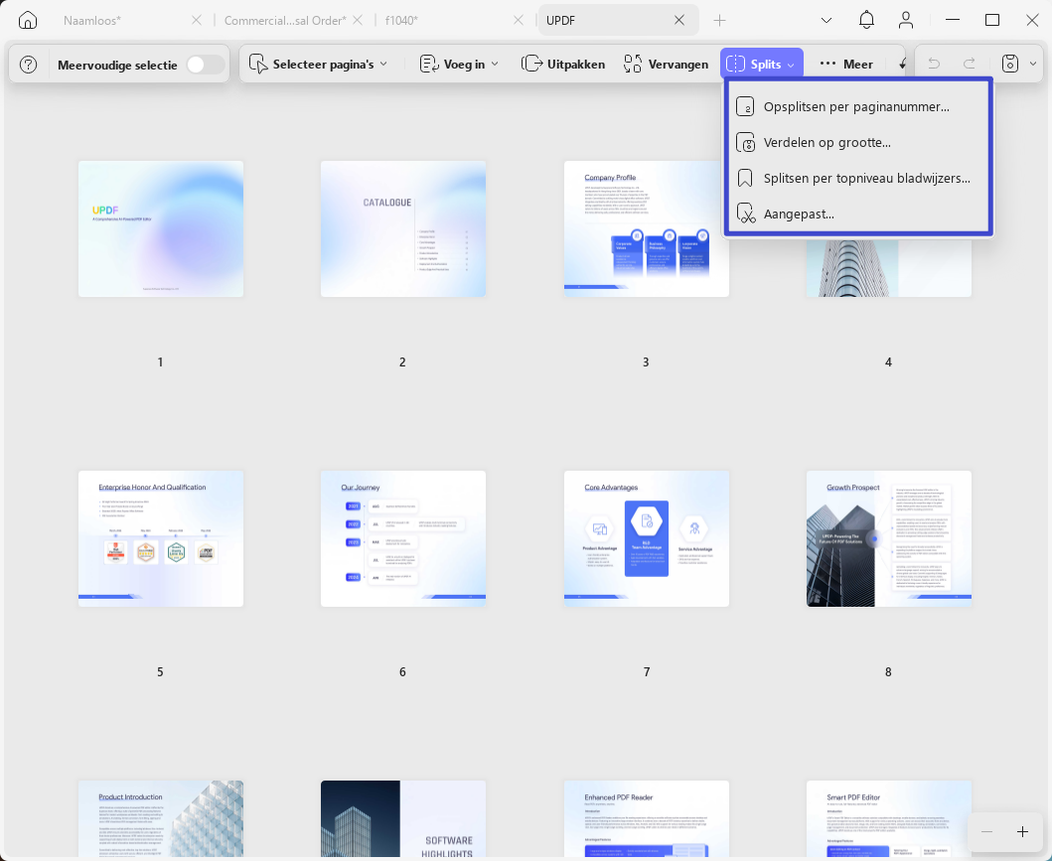Open the notifications bell
The height and width of the screenshot is (861, 1052).
point(866,20)
